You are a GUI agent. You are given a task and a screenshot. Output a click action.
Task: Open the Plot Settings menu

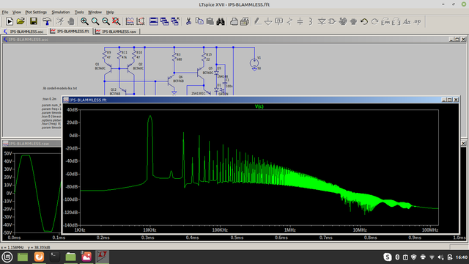point(36,12)
